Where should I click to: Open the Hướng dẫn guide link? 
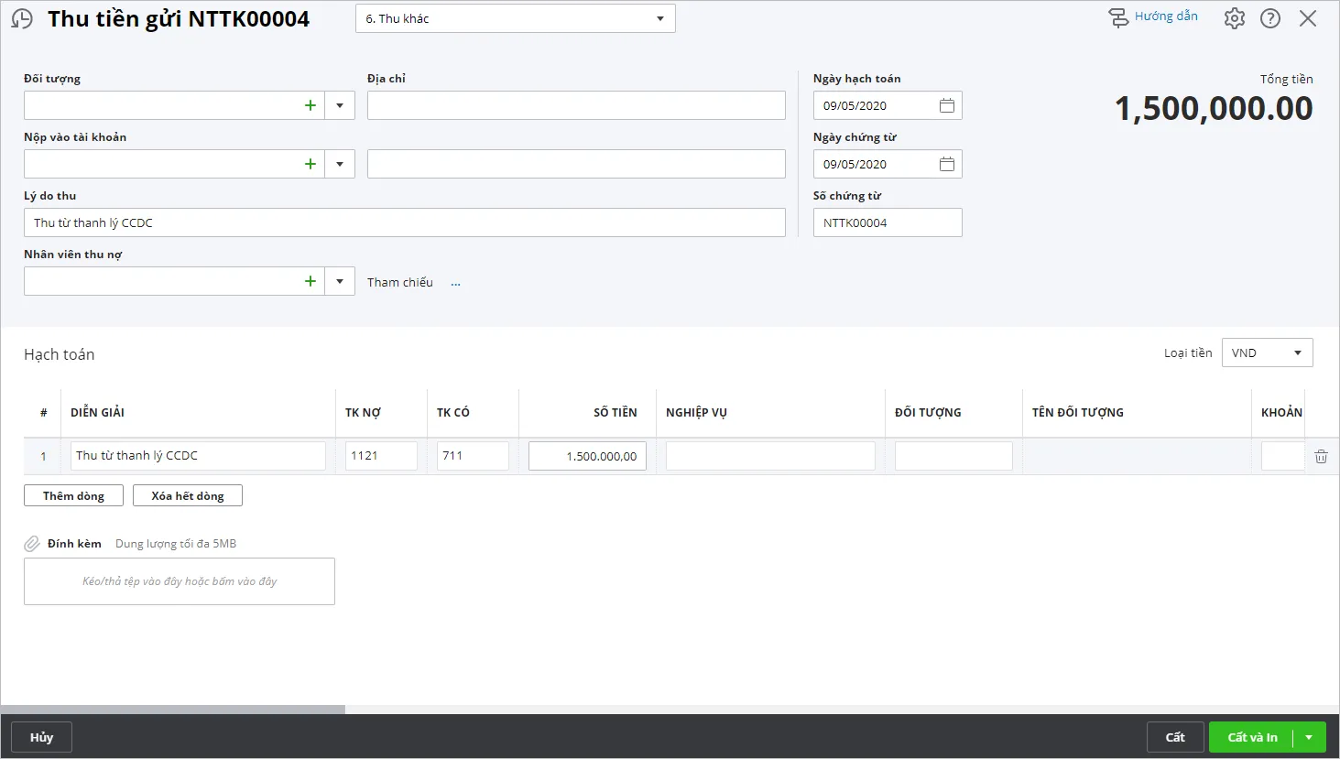[x=1153, y=16]
